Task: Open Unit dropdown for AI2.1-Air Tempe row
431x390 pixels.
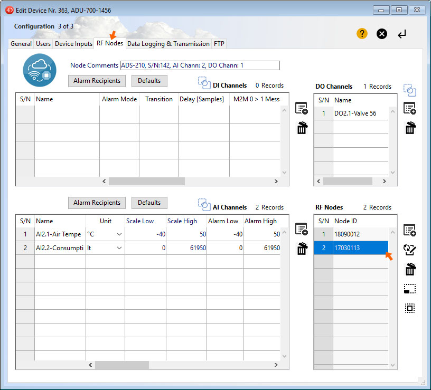Action: click(x=119, y=234)
